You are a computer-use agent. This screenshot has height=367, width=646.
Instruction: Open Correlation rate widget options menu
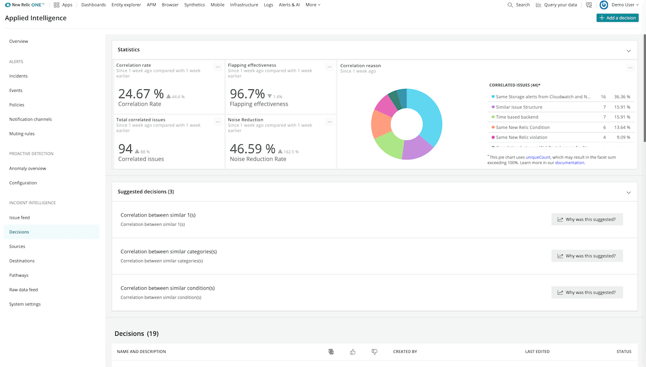(x=217, y=67)
